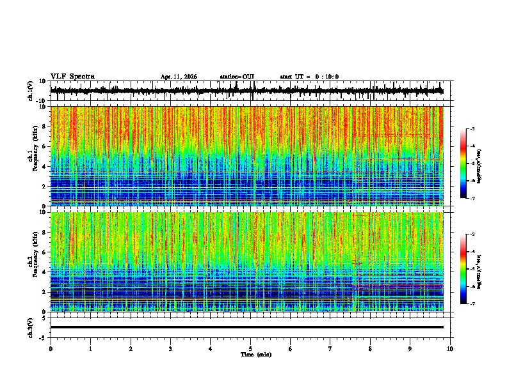Image resolution: width=507 pixels, height=391 pixels.
Task: Click the 8 kHz tick on the ch.1 frequency axis
Action: click(x=45, y=126)
